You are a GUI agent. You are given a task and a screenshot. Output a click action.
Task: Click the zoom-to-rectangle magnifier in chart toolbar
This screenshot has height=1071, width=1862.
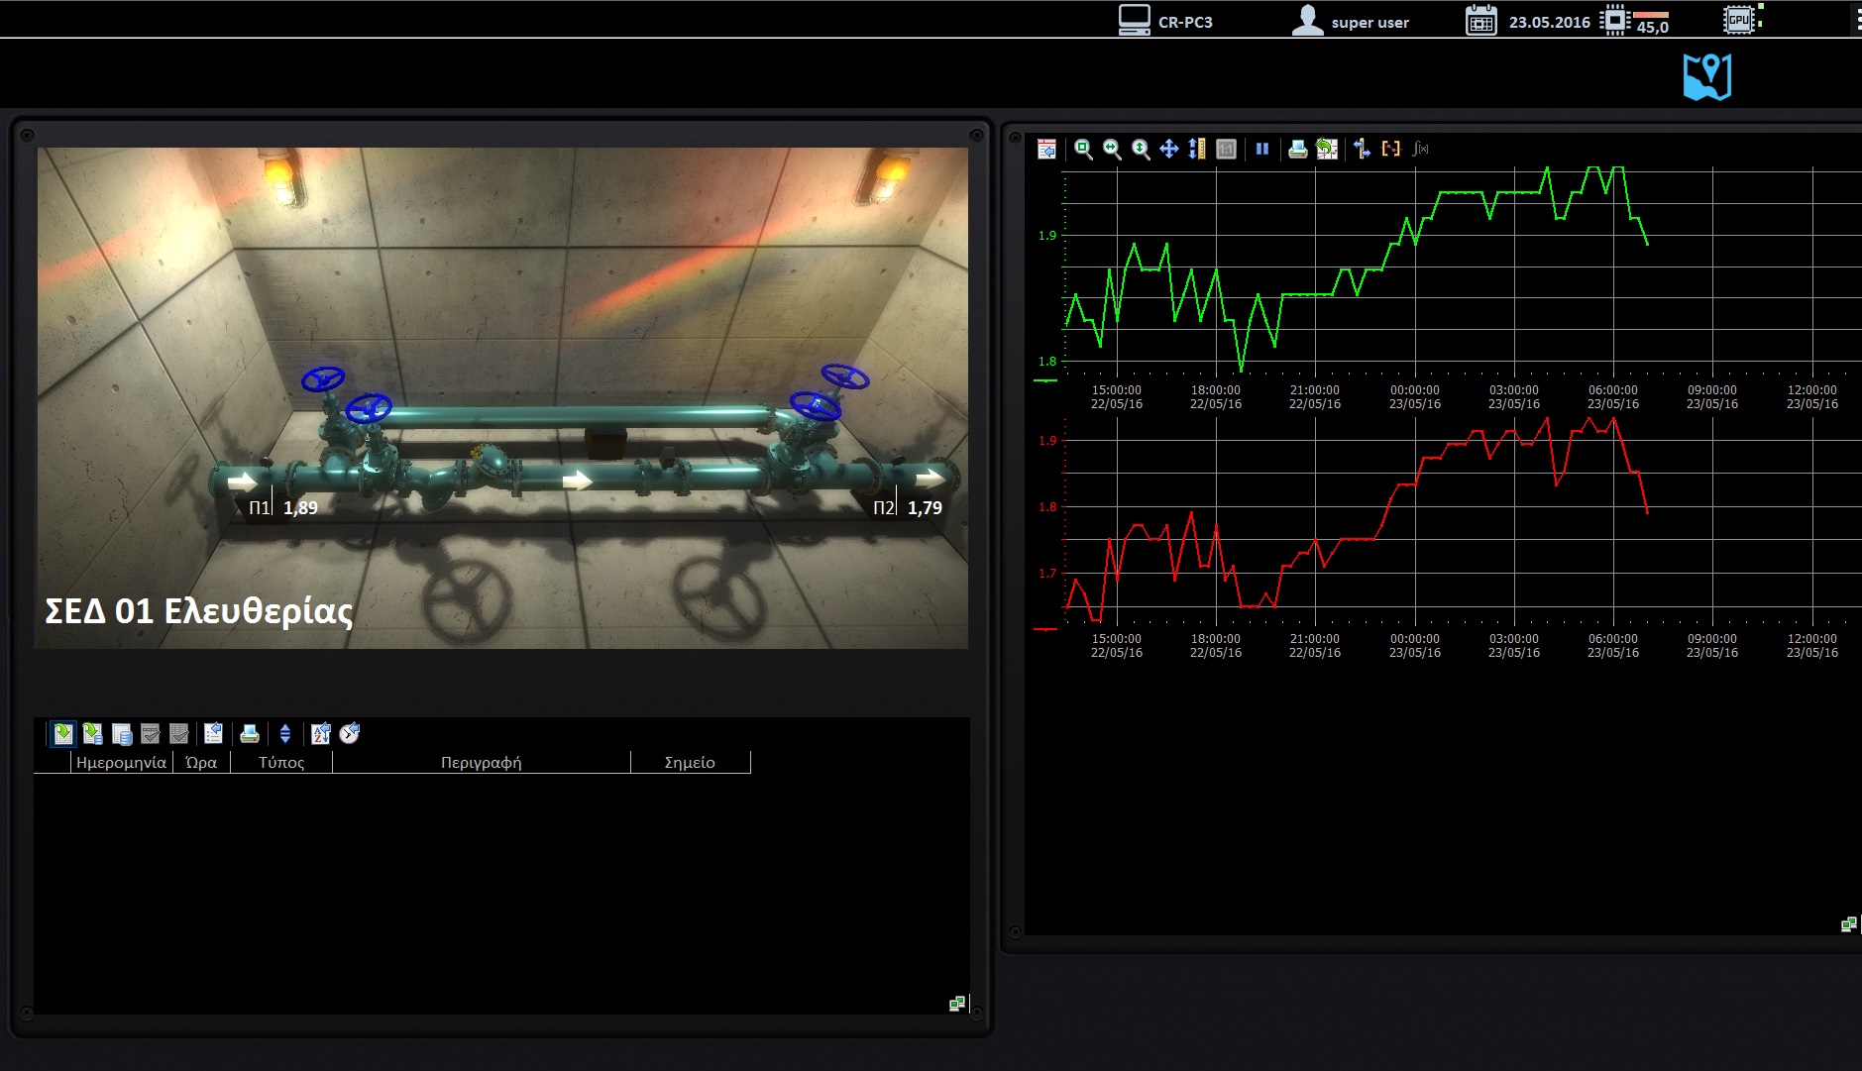click(x=1083, y=150)
